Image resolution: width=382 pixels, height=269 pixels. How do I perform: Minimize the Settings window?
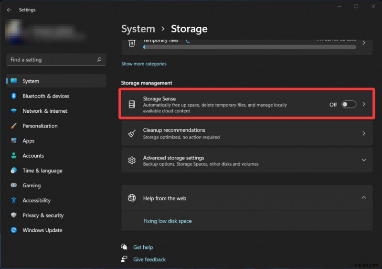[x=340, y=6]
